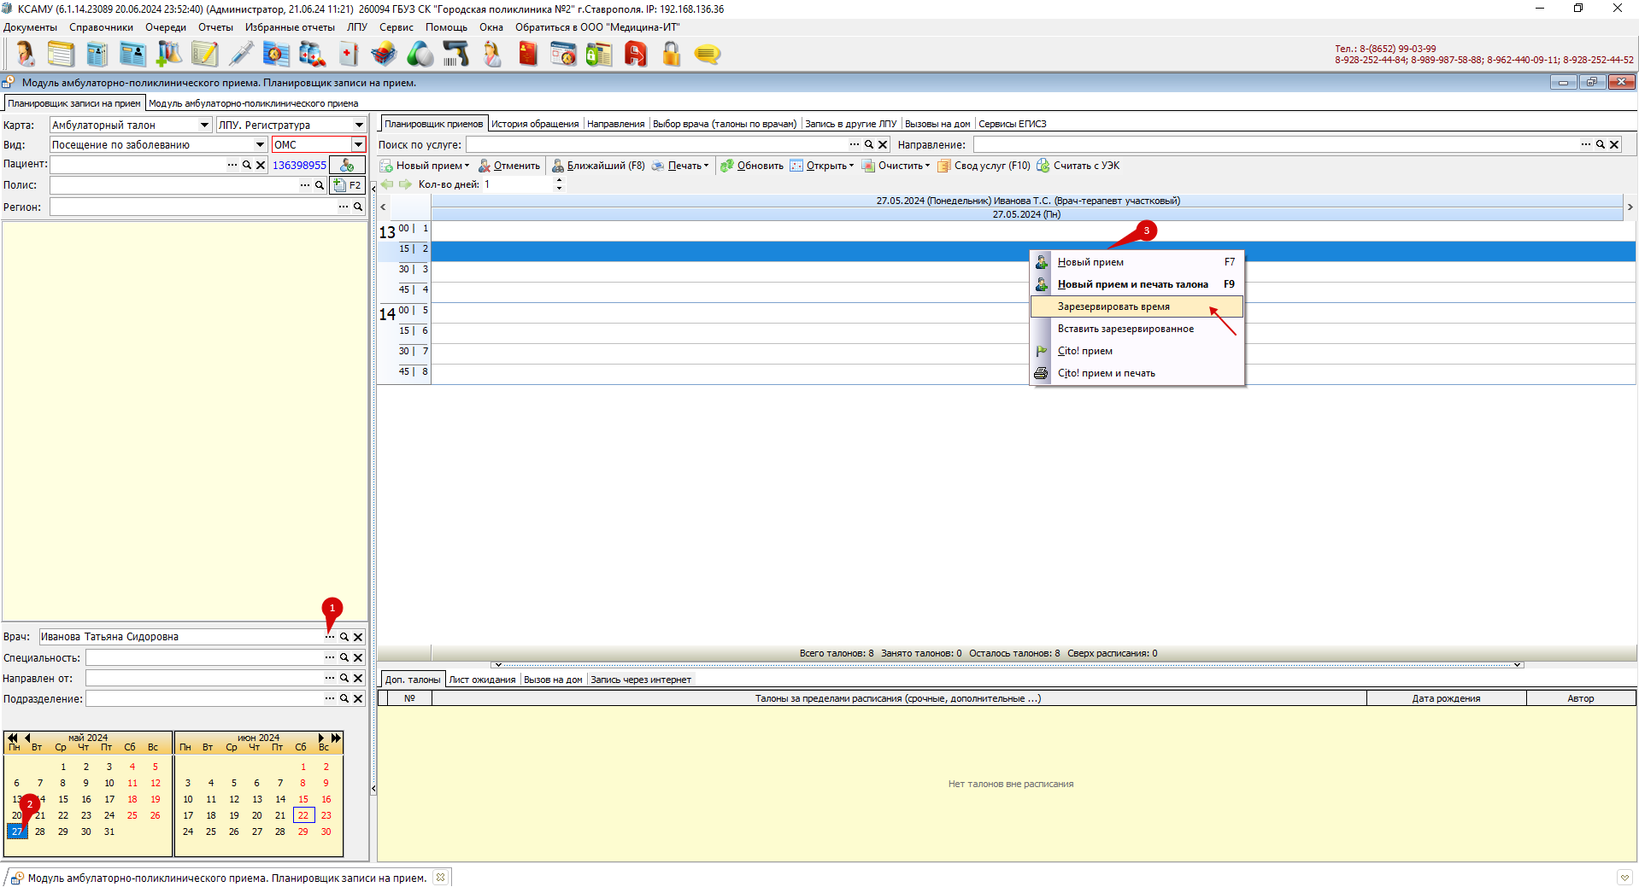Click into the Полис input field
Screen dimensions: 1639x887
pyautogui.click(x=174, y=185)
